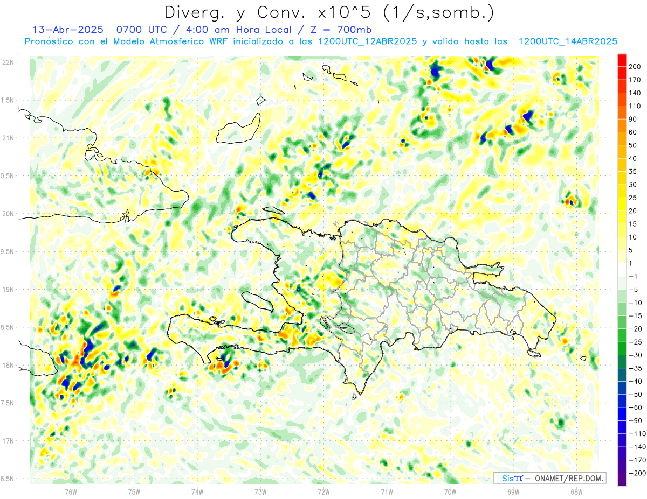Click the '72W' longitude axis label
This screenshot has width=647, height=499.
[x=323, y=491]
